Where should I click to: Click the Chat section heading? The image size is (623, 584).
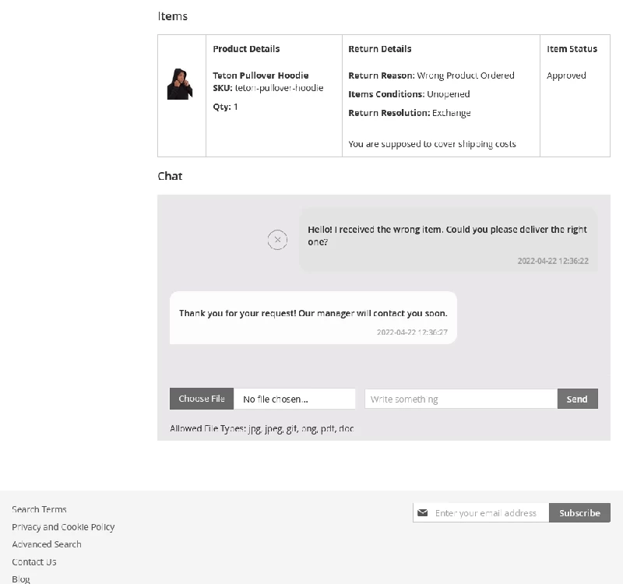170,176
